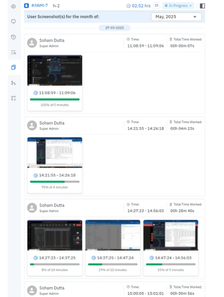224x297 pixels.
Task: Expand the In Progress status dropdown
Action: tap(178, 5)
